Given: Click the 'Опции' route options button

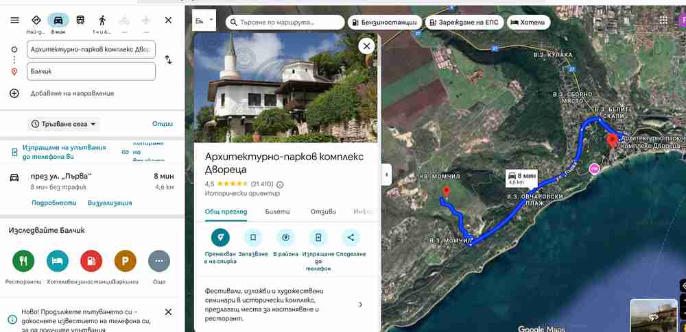Looking at the screenshot, I should click(x=163, y=124).
